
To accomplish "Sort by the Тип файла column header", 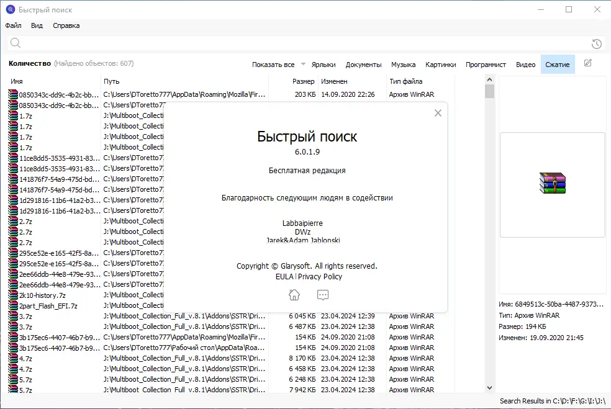I will [x=406, y=81].
